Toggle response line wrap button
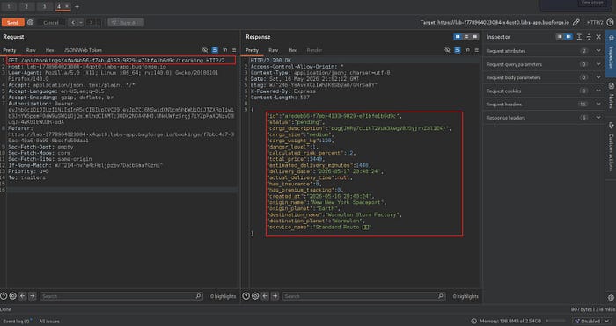Viewport: 616px width, 326px height. coord(458,50)
